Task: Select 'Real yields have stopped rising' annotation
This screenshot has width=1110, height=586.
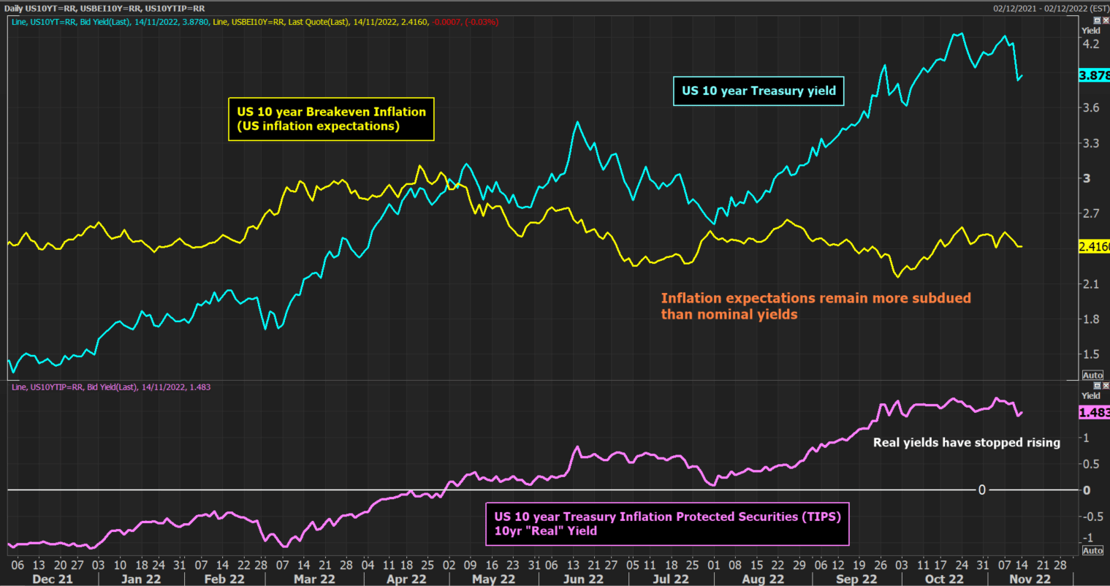Action: click(x=967, y=442)
